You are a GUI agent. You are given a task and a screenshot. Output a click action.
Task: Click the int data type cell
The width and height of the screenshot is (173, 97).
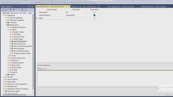coord(76,12)
